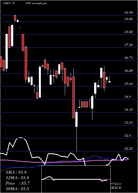Click the 38.66 price axis label
The width and height of the screenshot is (138, 193).
click(x=129, y=19)
